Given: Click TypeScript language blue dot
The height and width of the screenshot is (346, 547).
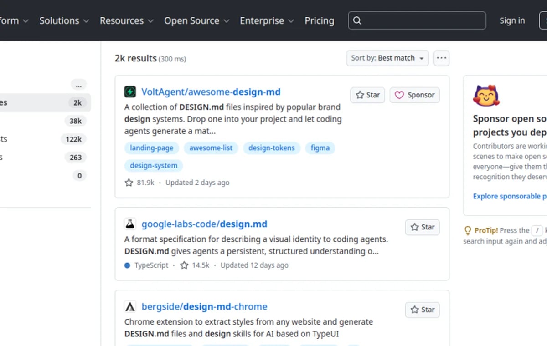Looking at the screenshot, I should 127,265.
